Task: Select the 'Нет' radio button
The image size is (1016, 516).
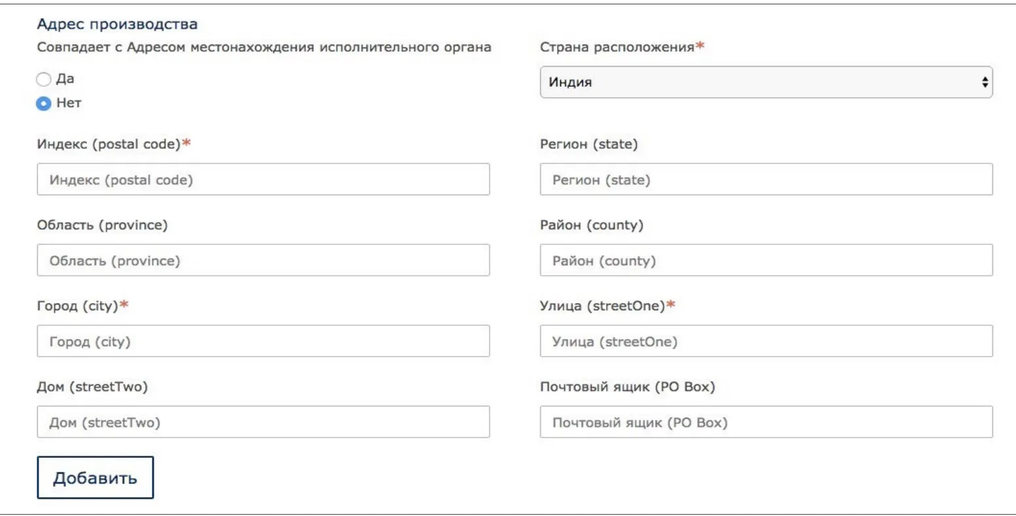Action: (x=44, y=104)
